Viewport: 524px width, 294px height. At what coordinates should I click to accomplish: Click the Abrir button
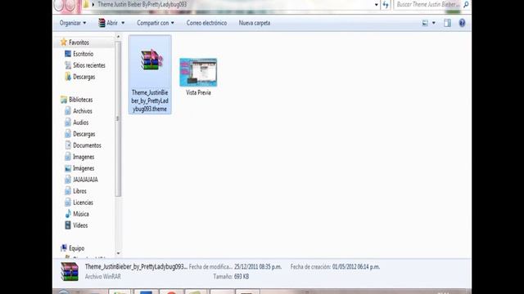pos(108,23)
